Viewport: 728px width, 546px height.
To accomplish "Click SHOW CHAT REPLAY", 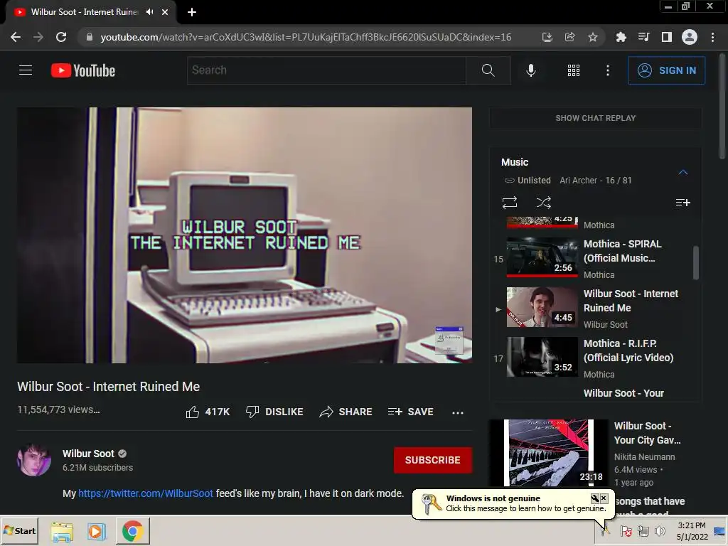I will [595, 118].
